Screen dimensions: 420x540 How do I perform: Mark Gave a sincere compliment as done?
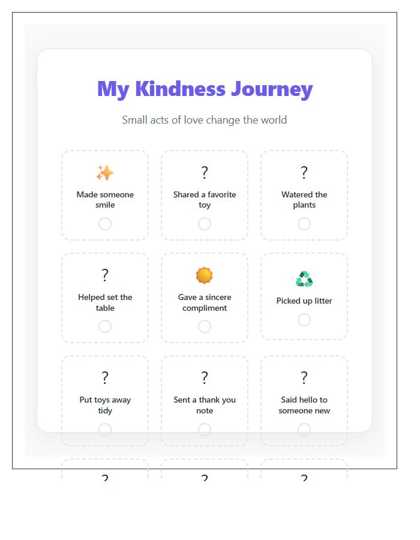[x=205, y=326]
